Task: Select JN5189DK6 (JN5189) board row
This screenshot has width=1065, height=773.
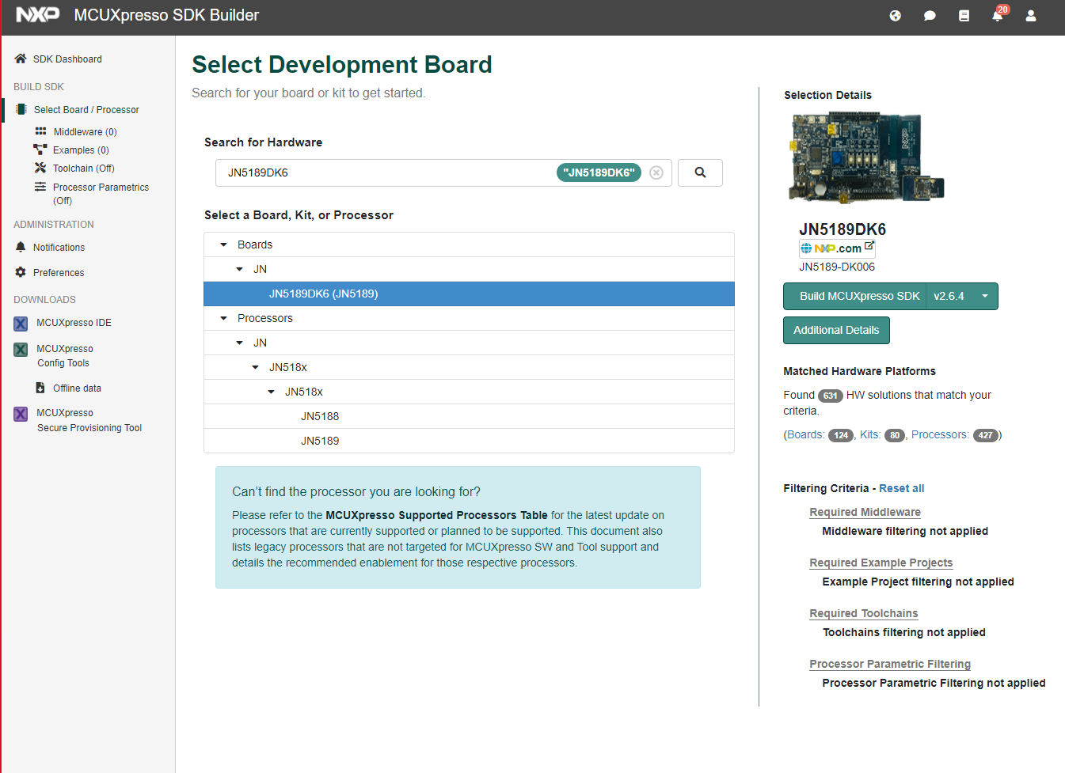Action: (469, 294)
